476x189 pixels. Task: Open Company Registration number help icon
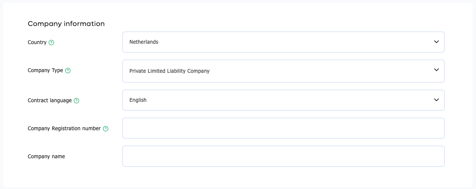(x=106, y=129)
